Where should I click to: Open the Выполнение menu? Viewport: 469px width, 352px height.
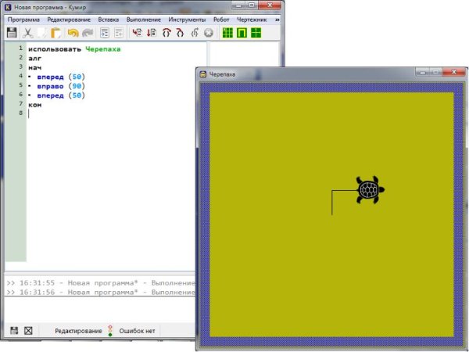(x=144, y=18)
